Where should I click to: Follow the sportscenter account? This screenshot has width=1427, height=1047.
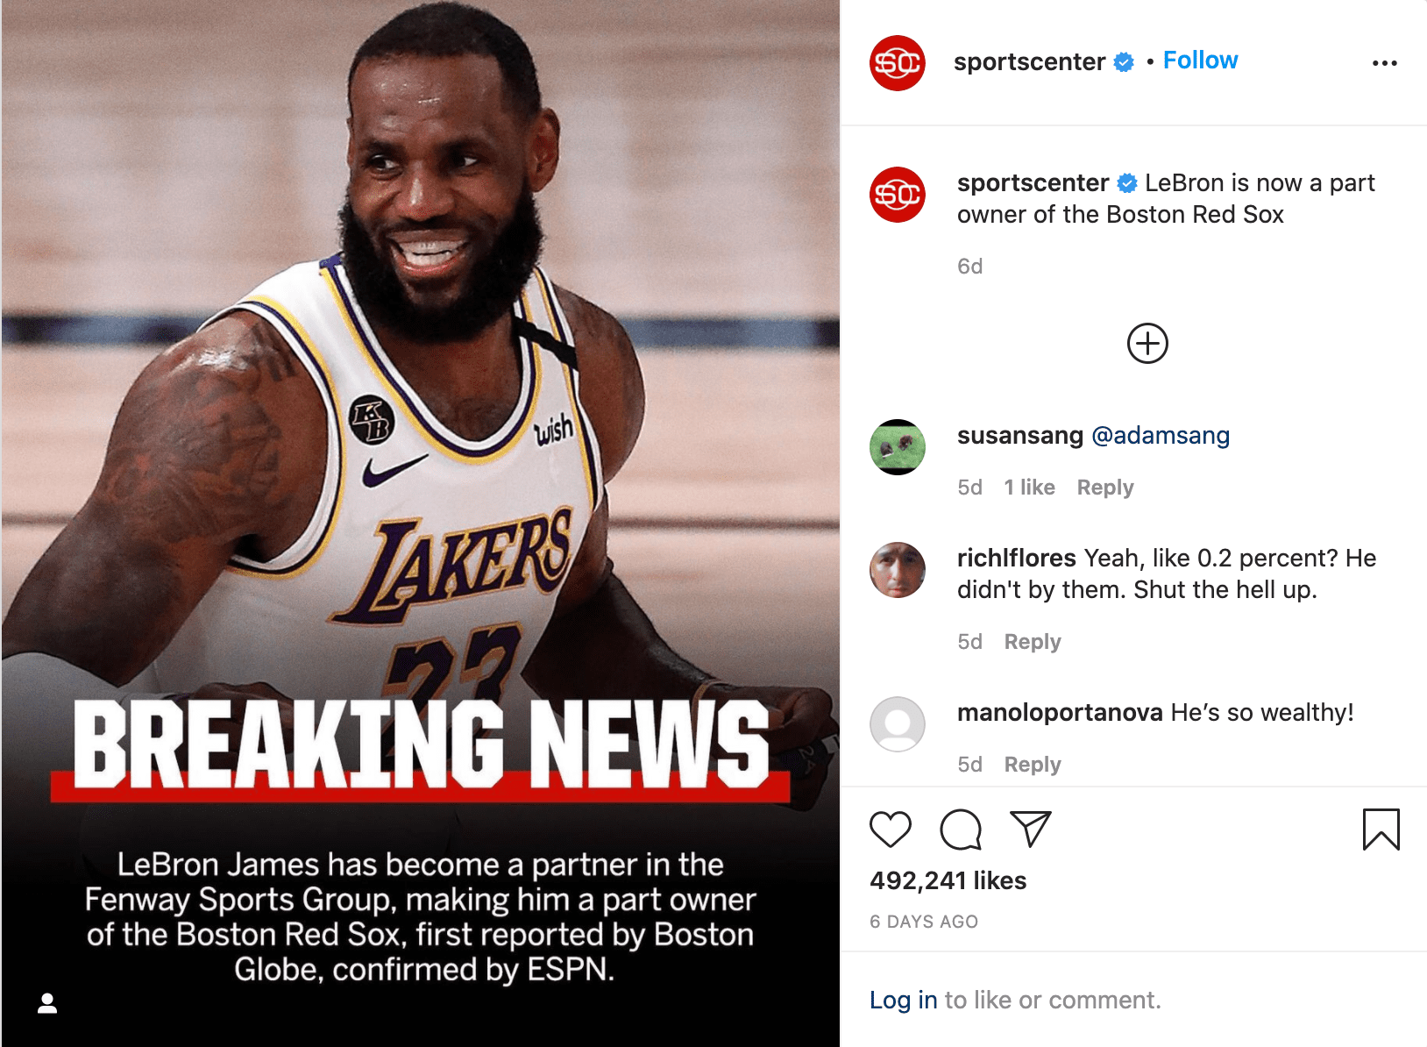[x=1200, y=61]
